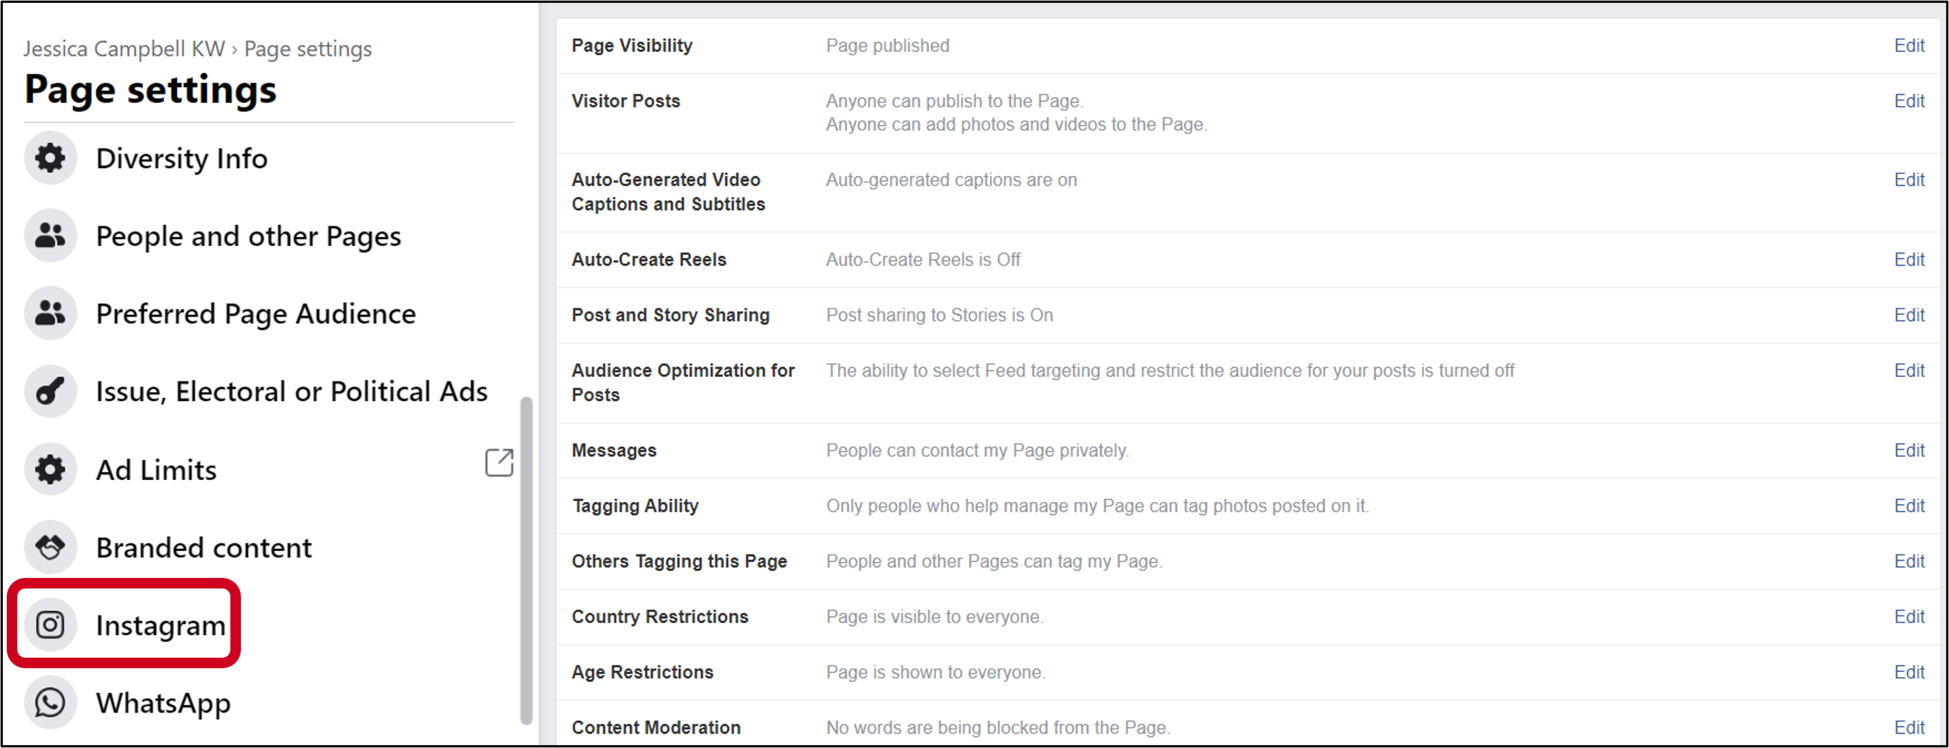
Task: Click the guitar icon for Political Ads
Action: pos(50,391)
